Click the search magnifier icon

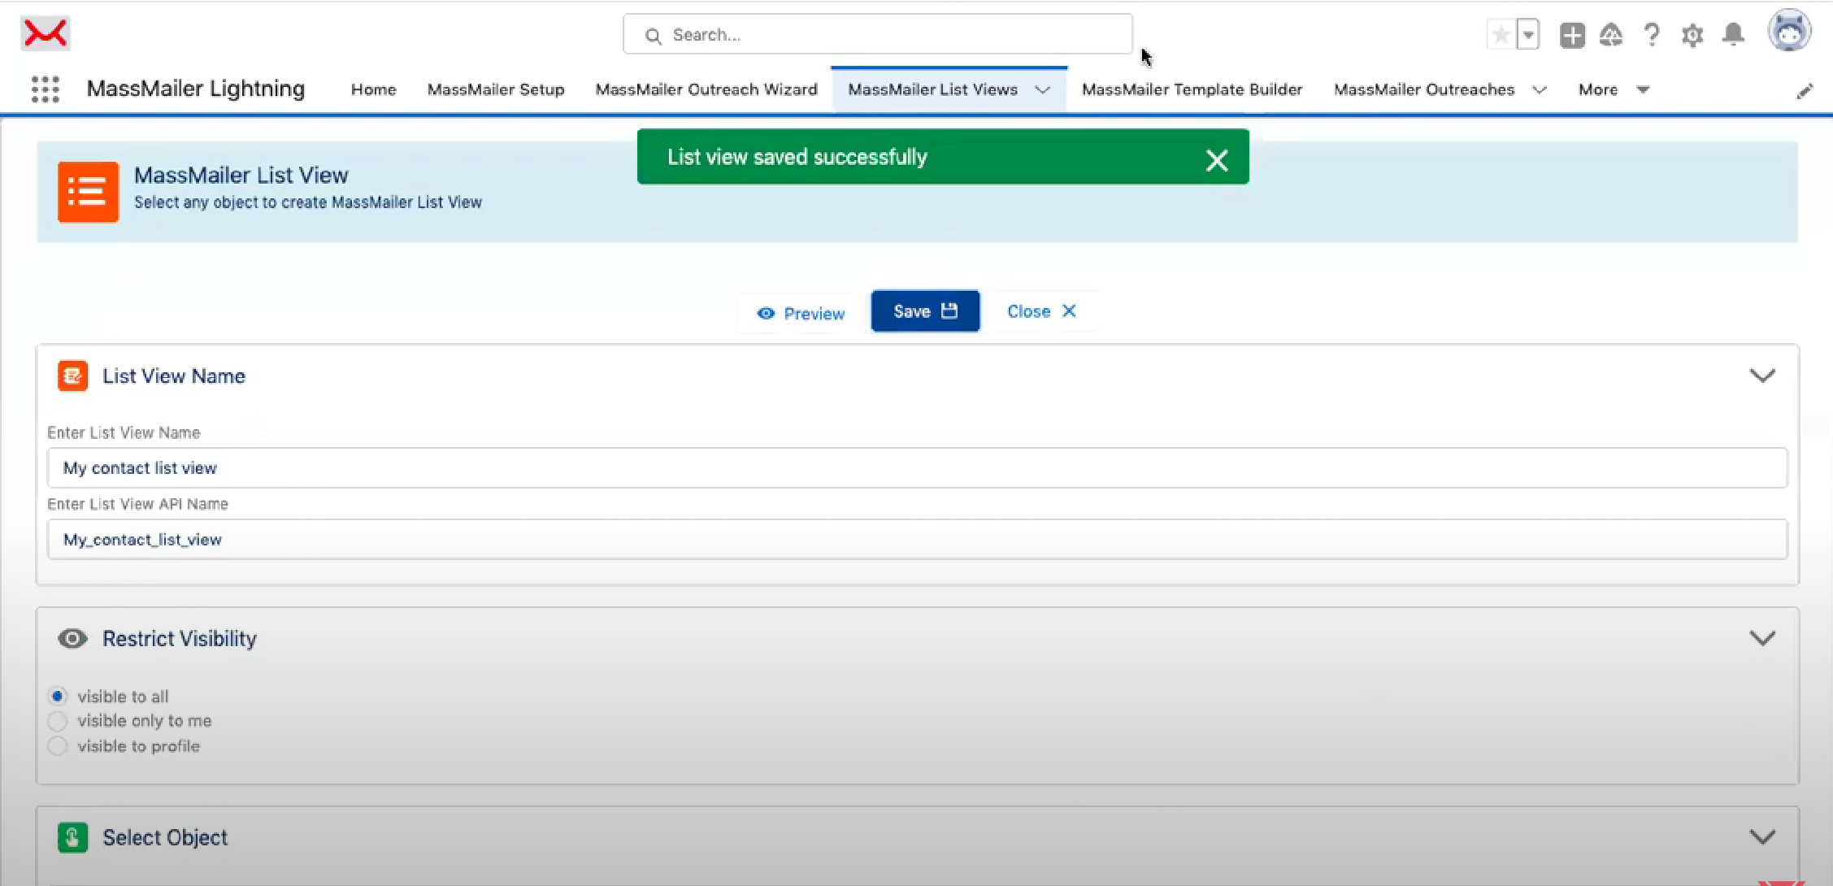653,36
